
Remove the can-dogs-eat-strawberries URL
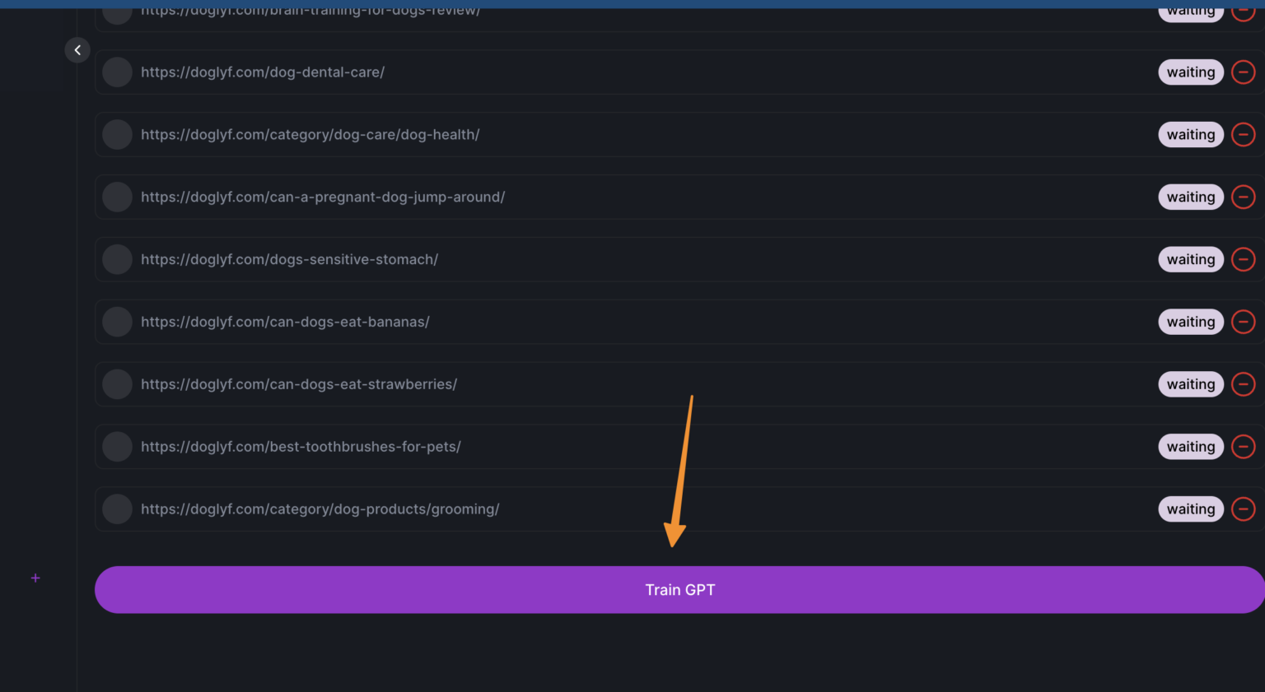1243,384
